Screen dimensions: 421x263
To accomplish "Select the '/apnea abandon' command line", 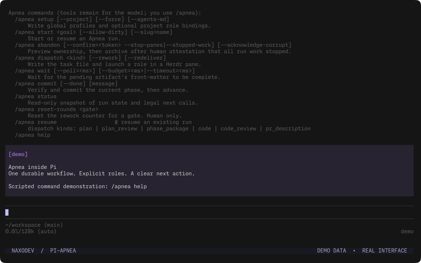I will click(x=153, y=45).
